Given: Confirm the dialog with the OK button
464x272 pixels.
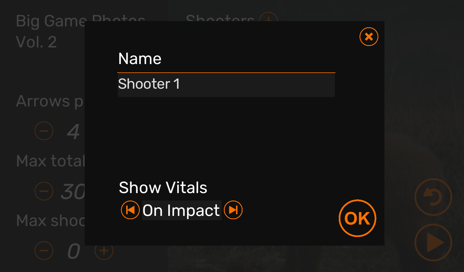Looking at the screenshot, I should pos(357,218).
